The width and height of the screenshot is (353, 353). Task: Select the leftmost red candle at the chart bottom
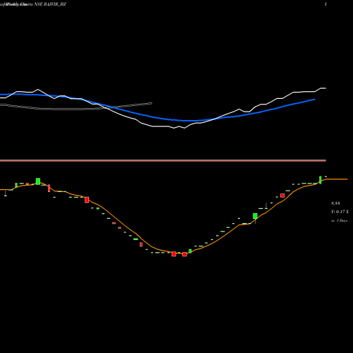pos(174,254)
